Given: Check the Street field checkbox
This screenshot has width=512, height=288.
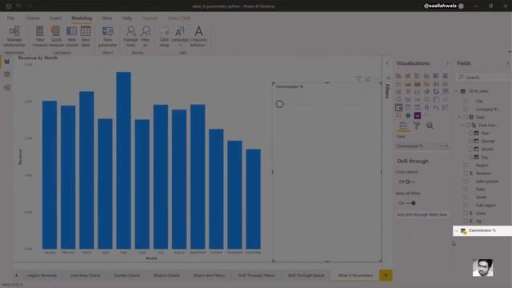Looking at the screenshot, I should click(466, 198).
